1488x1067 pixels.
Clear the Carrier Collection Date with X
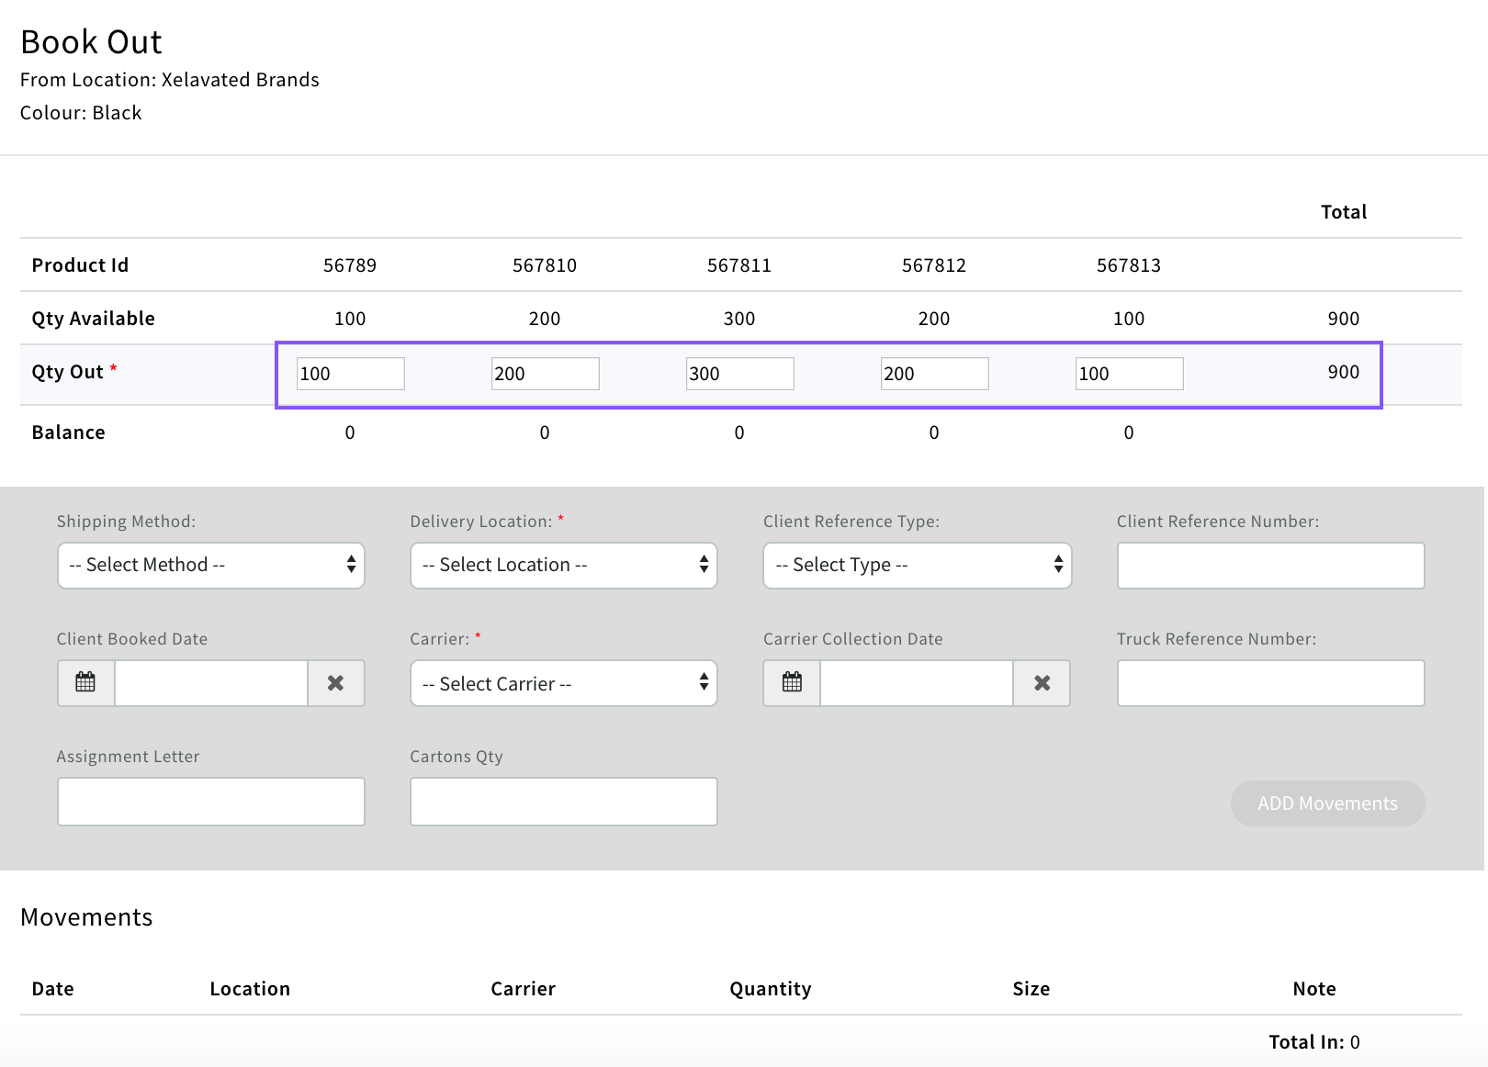click(1042, 683)
